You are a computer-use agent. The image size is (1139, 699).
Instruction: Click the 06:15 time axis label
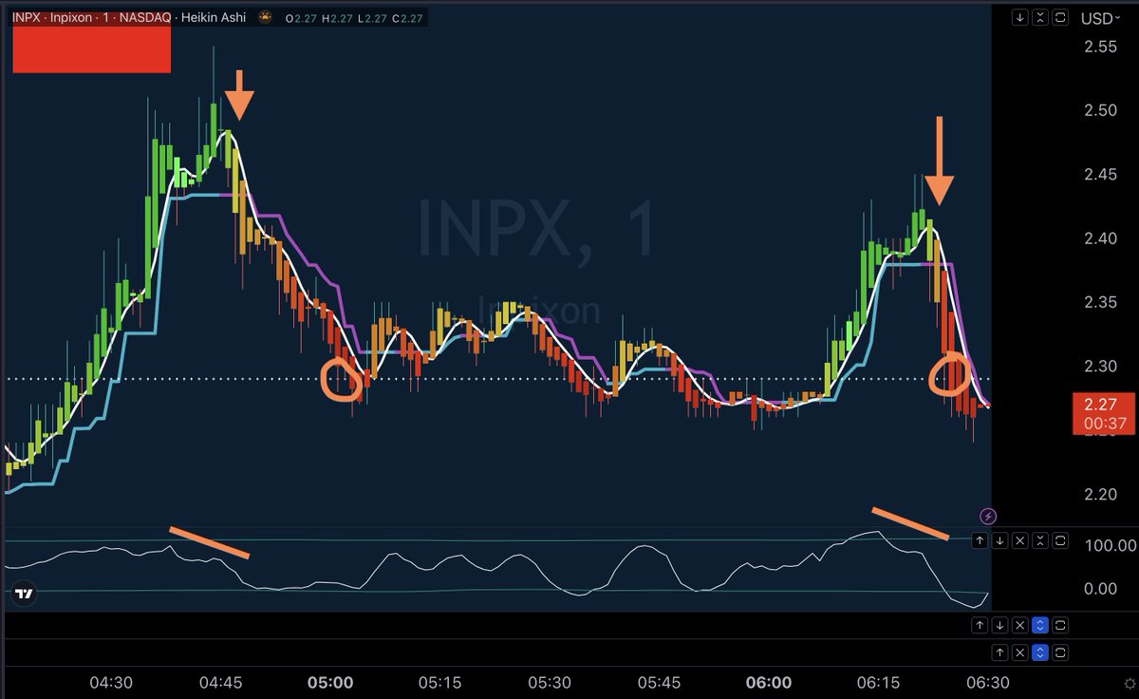coord(878,682)
